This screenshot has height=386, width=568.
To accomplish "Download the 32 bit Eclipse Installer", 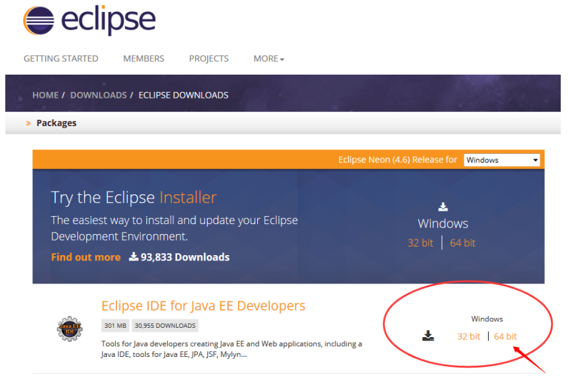I will [420, 243].
